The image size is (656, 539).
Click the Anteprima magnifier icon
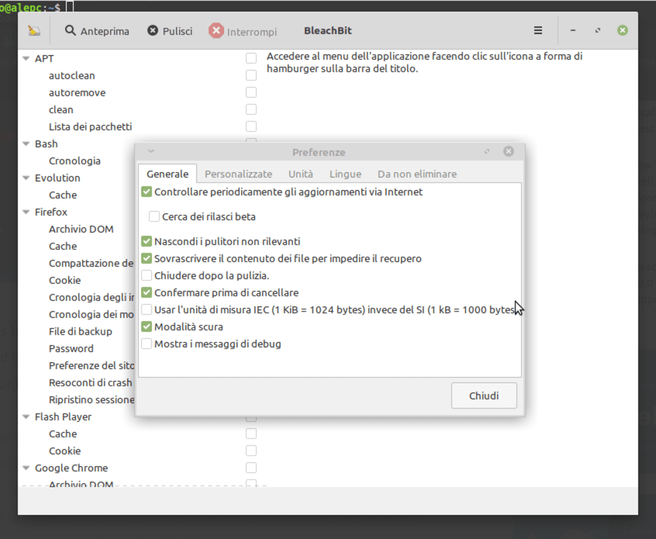pyautogui.click(x=70, y=30)
